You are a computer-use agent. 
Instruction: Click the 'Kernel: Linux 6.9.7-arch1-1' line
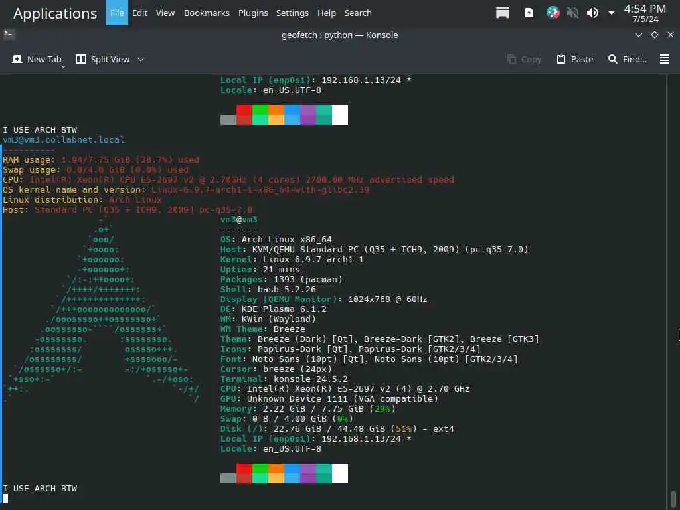point(292,260)
